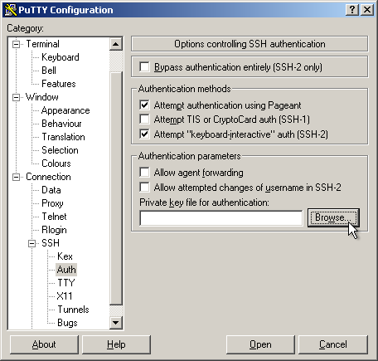
Task: Click Browse to choose private key
Action: pyautogui.click(x=333, y=217)
